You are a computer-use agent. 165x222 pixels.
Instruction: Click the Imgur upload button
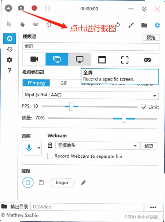click(x=62, y=183)
